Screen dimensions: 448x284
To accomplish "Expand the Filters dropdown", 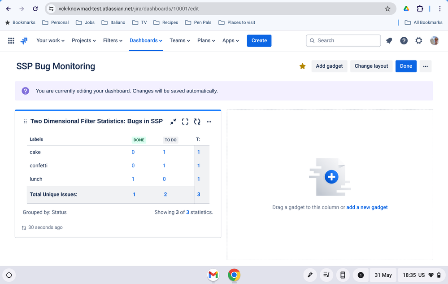I will coord(113,41).
